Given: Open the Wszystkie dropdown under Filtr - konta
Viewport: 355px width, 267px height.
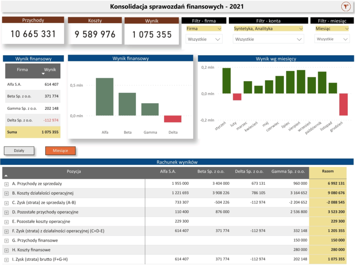Looking at the screenshot, I should coord(268,39).
